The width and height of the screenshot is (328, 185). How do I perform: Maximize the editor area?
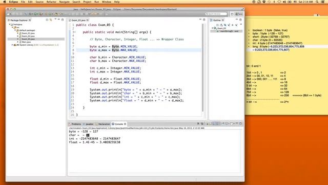(204, 20)
